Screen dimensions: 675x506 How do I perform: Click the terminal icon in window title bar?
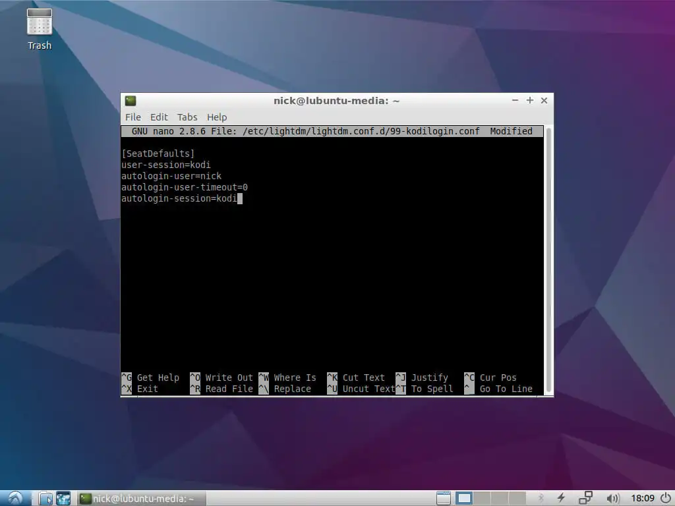(131, 101)
